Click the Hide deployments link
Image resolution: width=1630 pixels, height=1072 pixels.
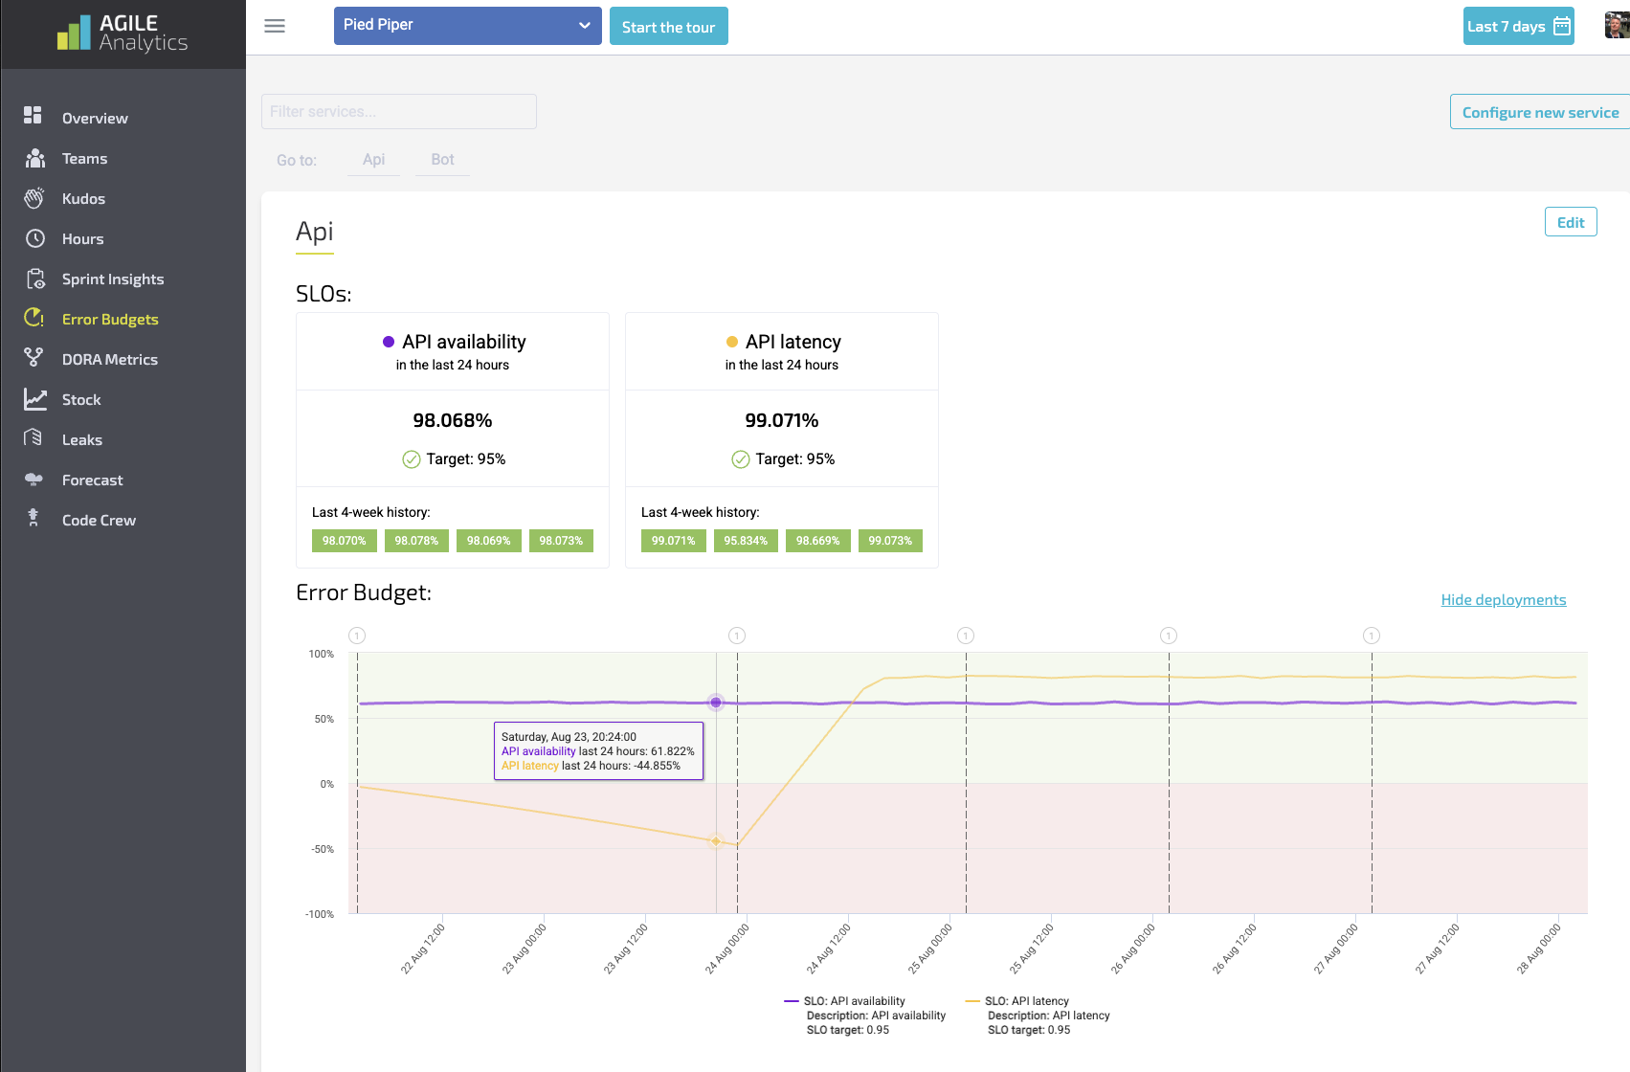tap(1503, 600)
